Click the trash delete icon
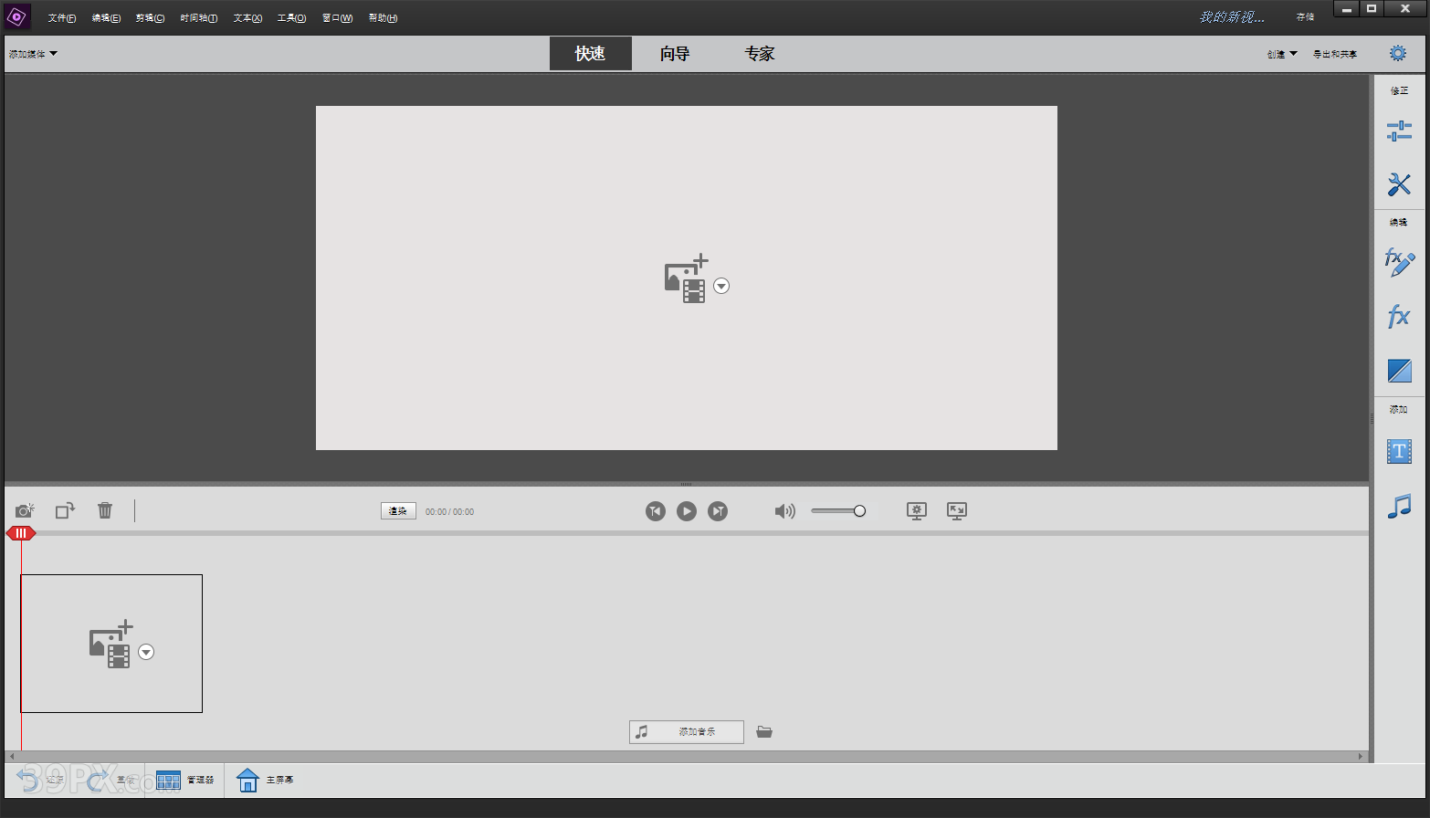This screenshot has width=1430, height=818. click(105, 510)
